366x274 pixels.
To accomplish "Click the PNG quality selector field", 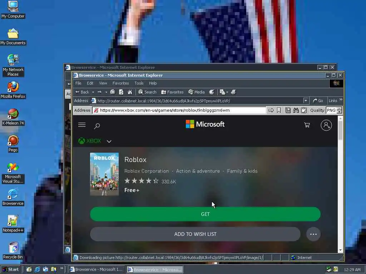I will (x=331, y=110).
